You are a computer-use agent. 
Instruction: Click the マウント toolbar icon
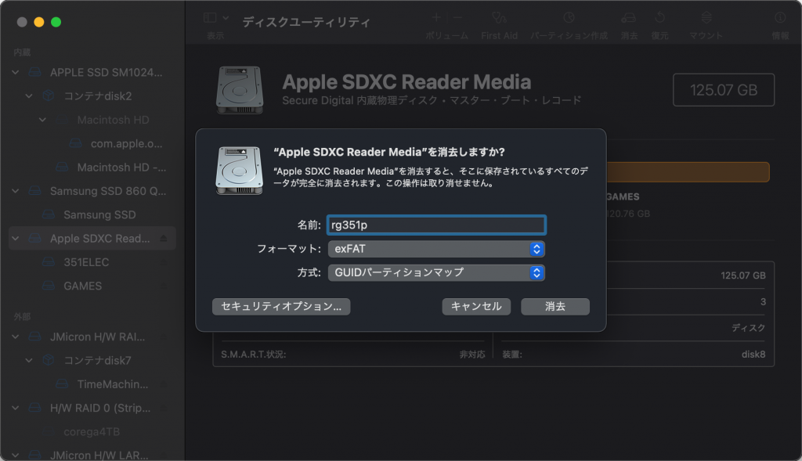click(706, 18)
